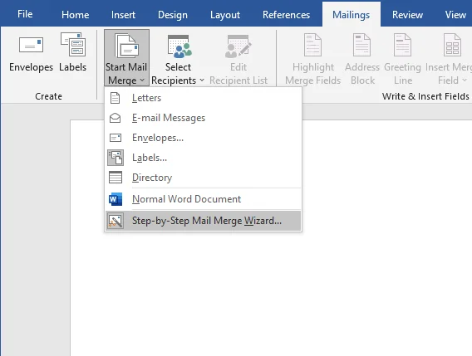The height and width of the screenshot is (356, 472).
Task: Launch the Step-by-Step Mail Merge Wizard icon
Action: pos(116,221)
